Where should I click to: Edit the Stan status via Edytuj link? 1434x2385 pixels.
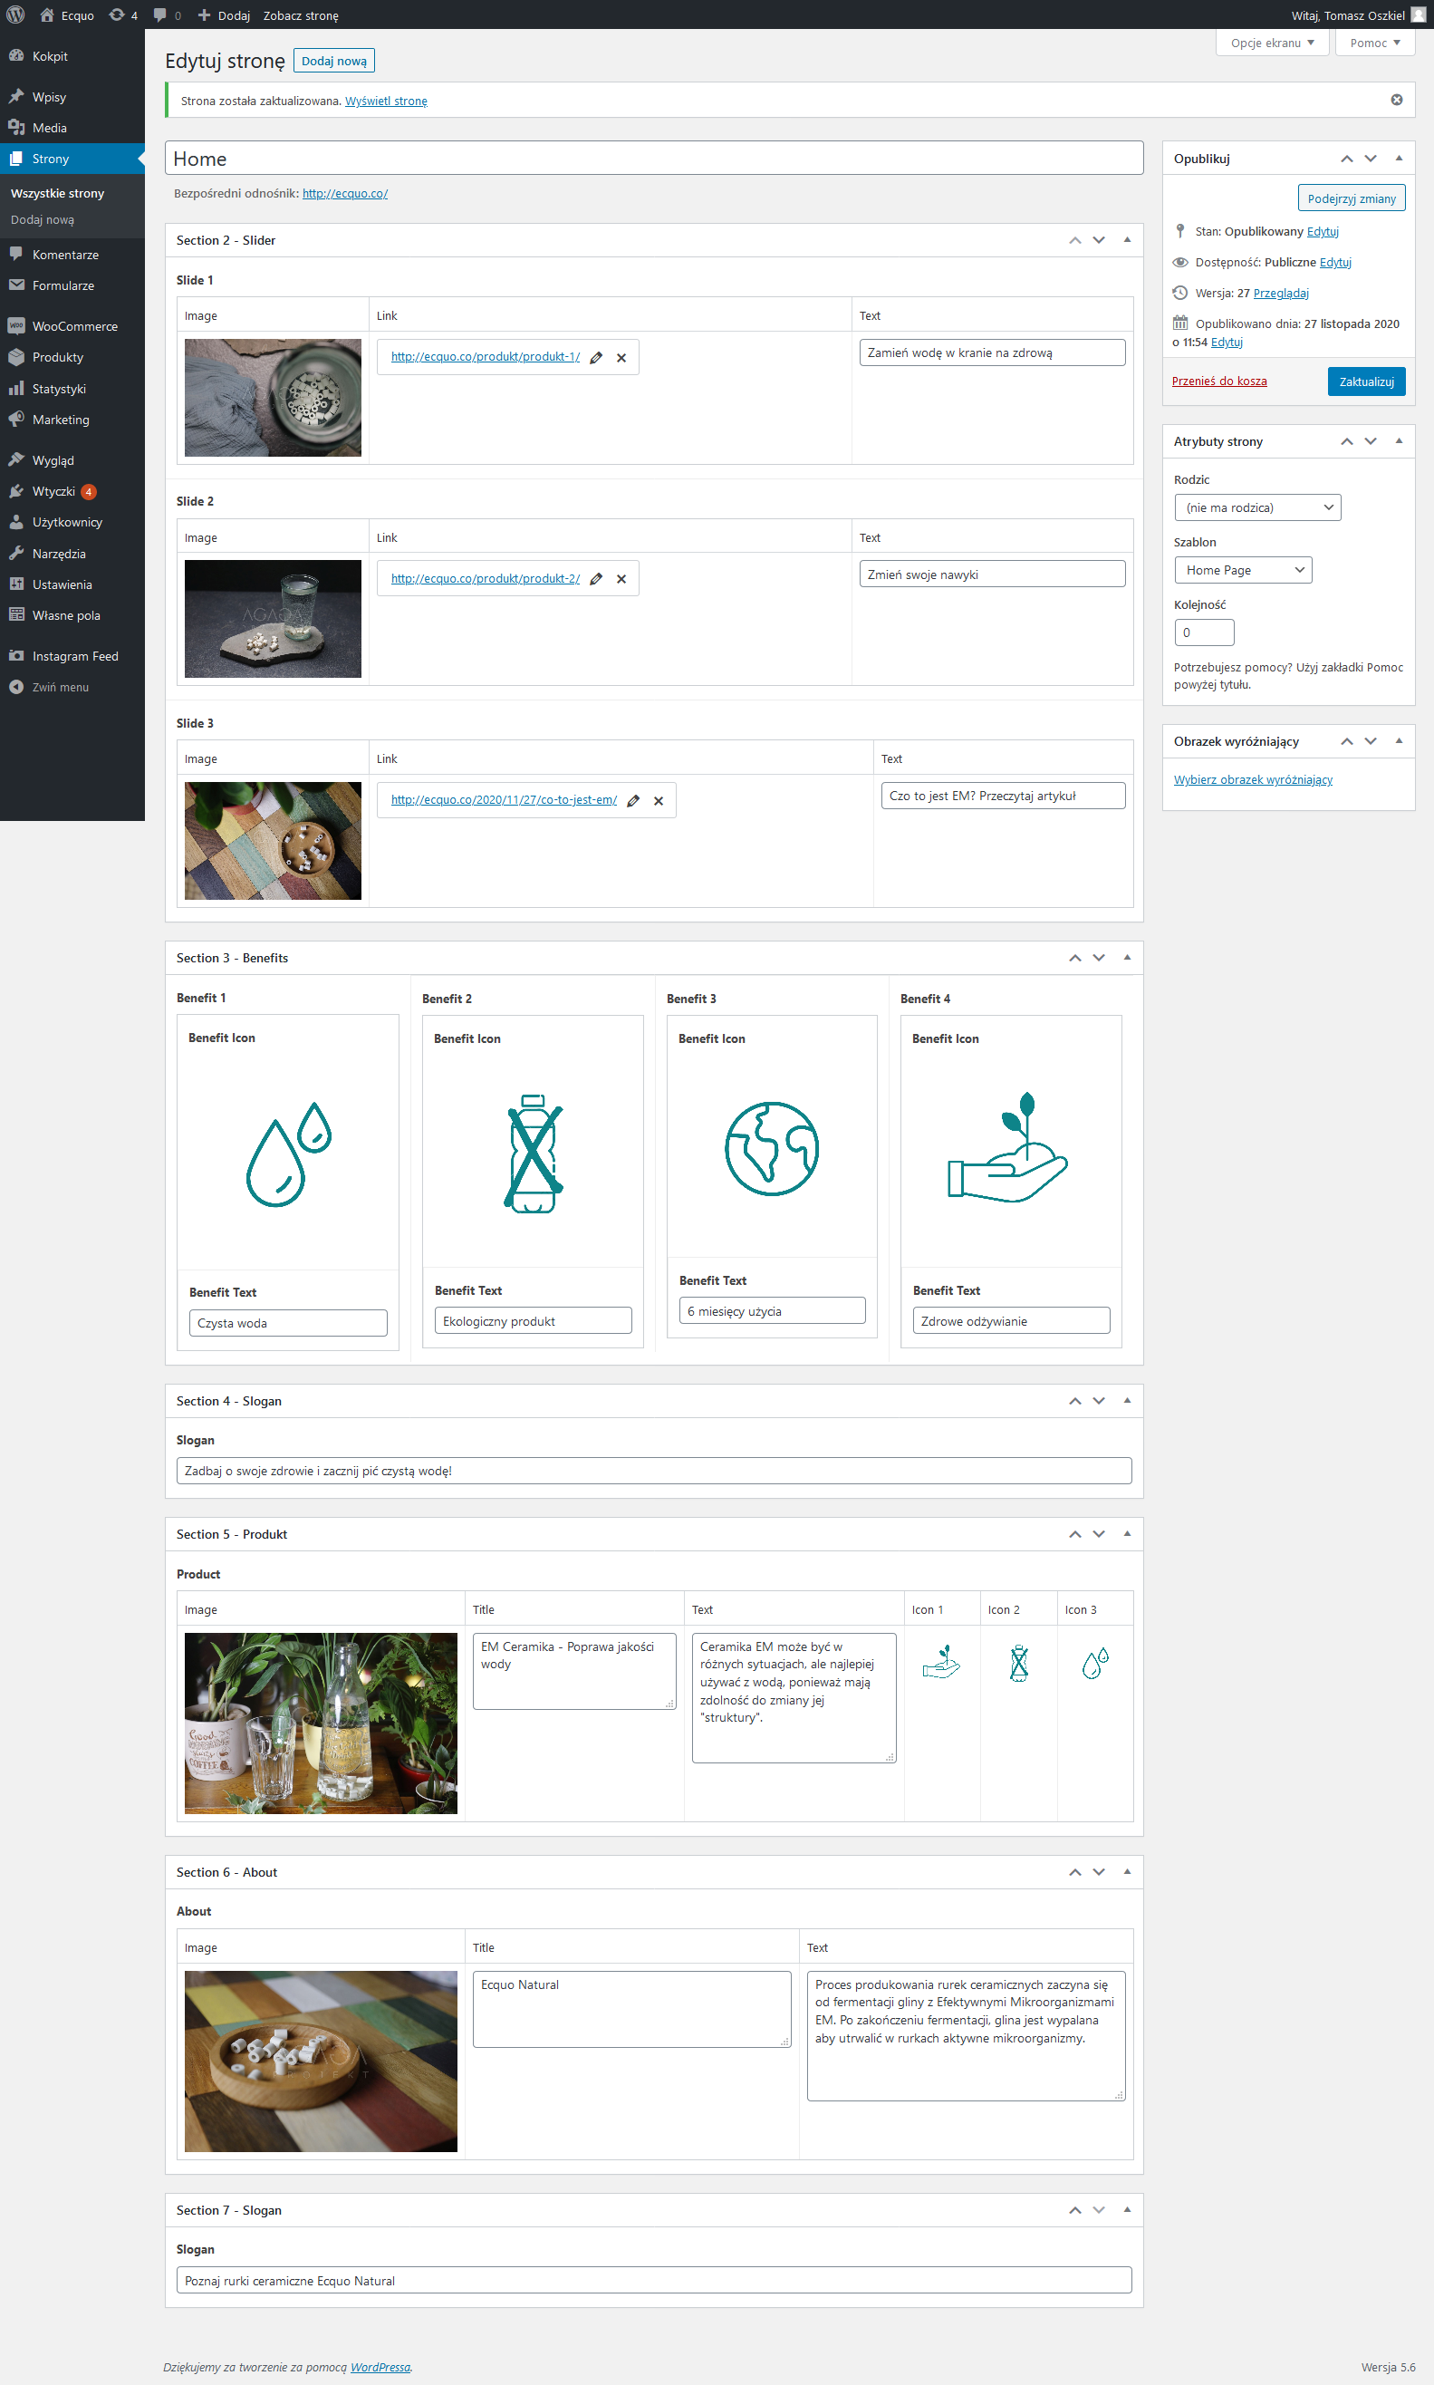(x=1323, y=231)
